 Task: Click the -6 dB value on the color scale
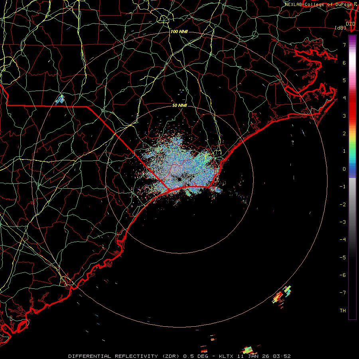(x=343, y=275)
